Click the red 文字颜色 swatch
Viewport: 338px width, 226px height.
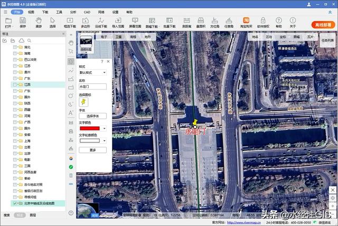pos(90,129)
